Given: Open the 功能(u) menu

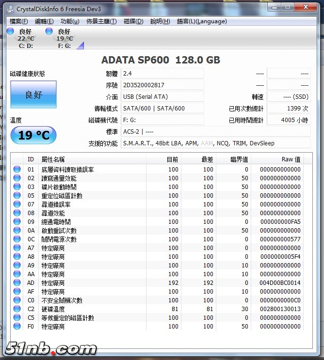Looking at the screenshot, I should coord(70,21).
